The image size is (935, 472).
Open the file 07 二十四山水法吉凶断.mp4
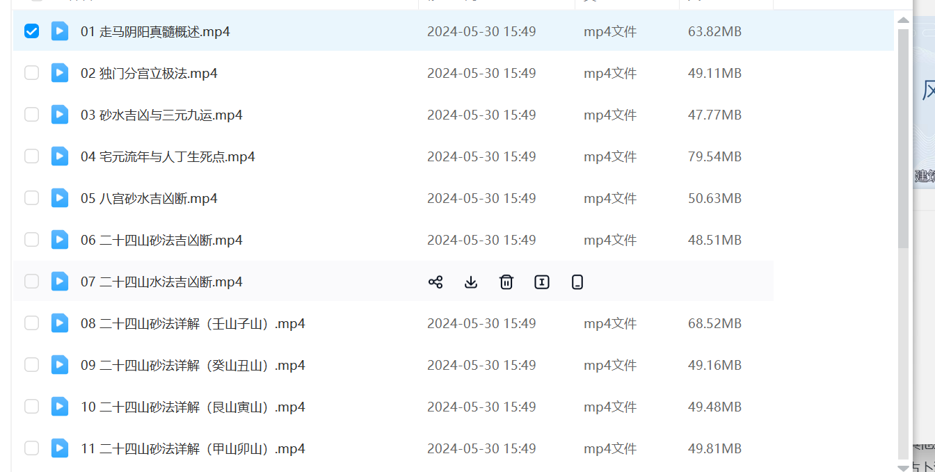161,282
